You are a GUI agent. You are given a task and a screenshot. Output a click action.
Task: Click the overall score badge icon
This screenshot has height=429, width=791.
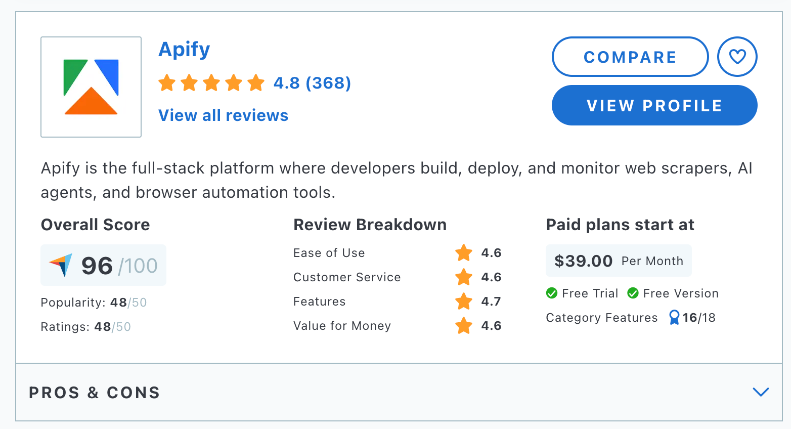point(60,265)
